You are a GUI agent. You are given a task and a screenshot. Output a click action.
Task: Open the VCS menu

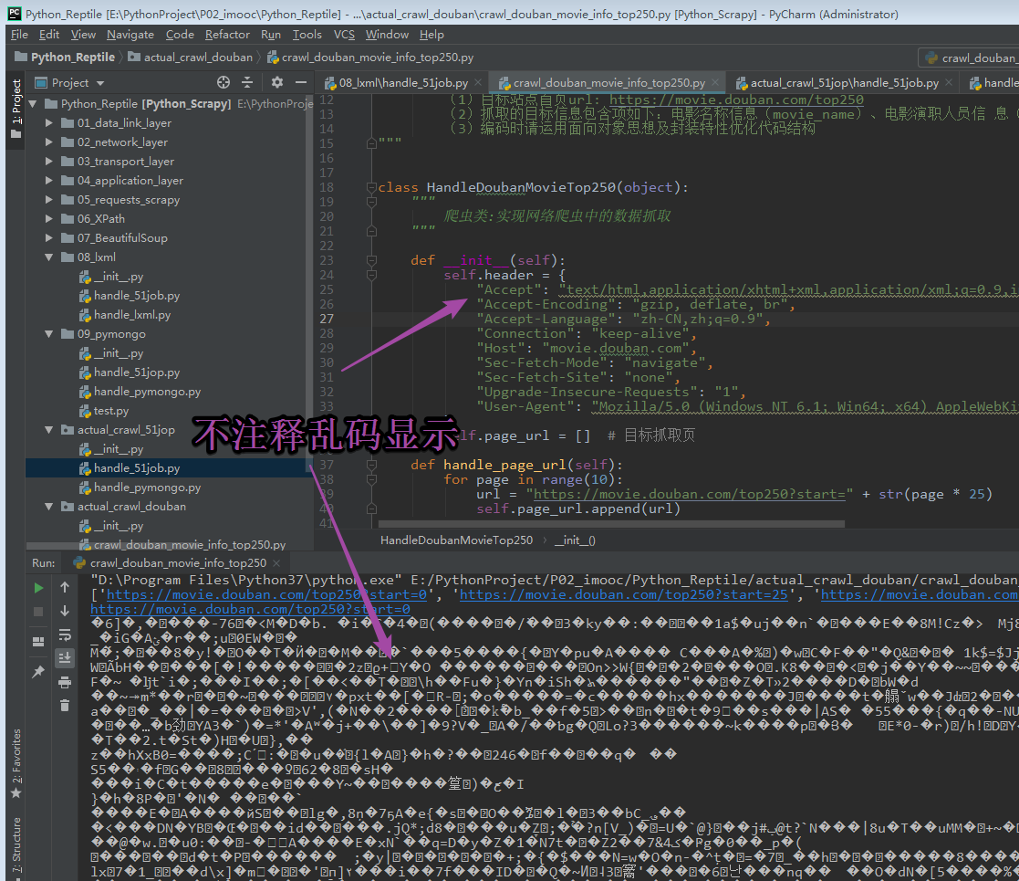pos(344,35)
